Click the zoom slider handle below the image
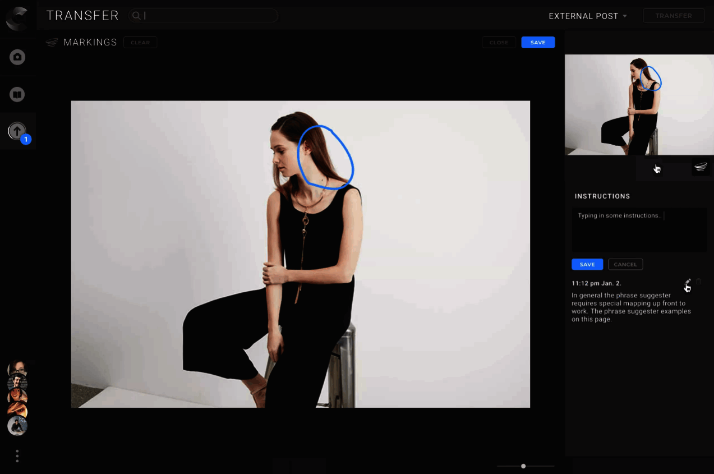The width and height of the screenshot is (714, 474). coord(523,466)
